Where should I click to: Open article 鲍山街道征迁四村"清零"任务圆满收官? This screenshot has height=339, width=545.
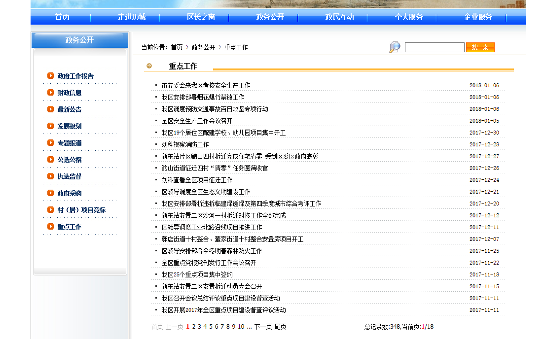pos(215,168)
